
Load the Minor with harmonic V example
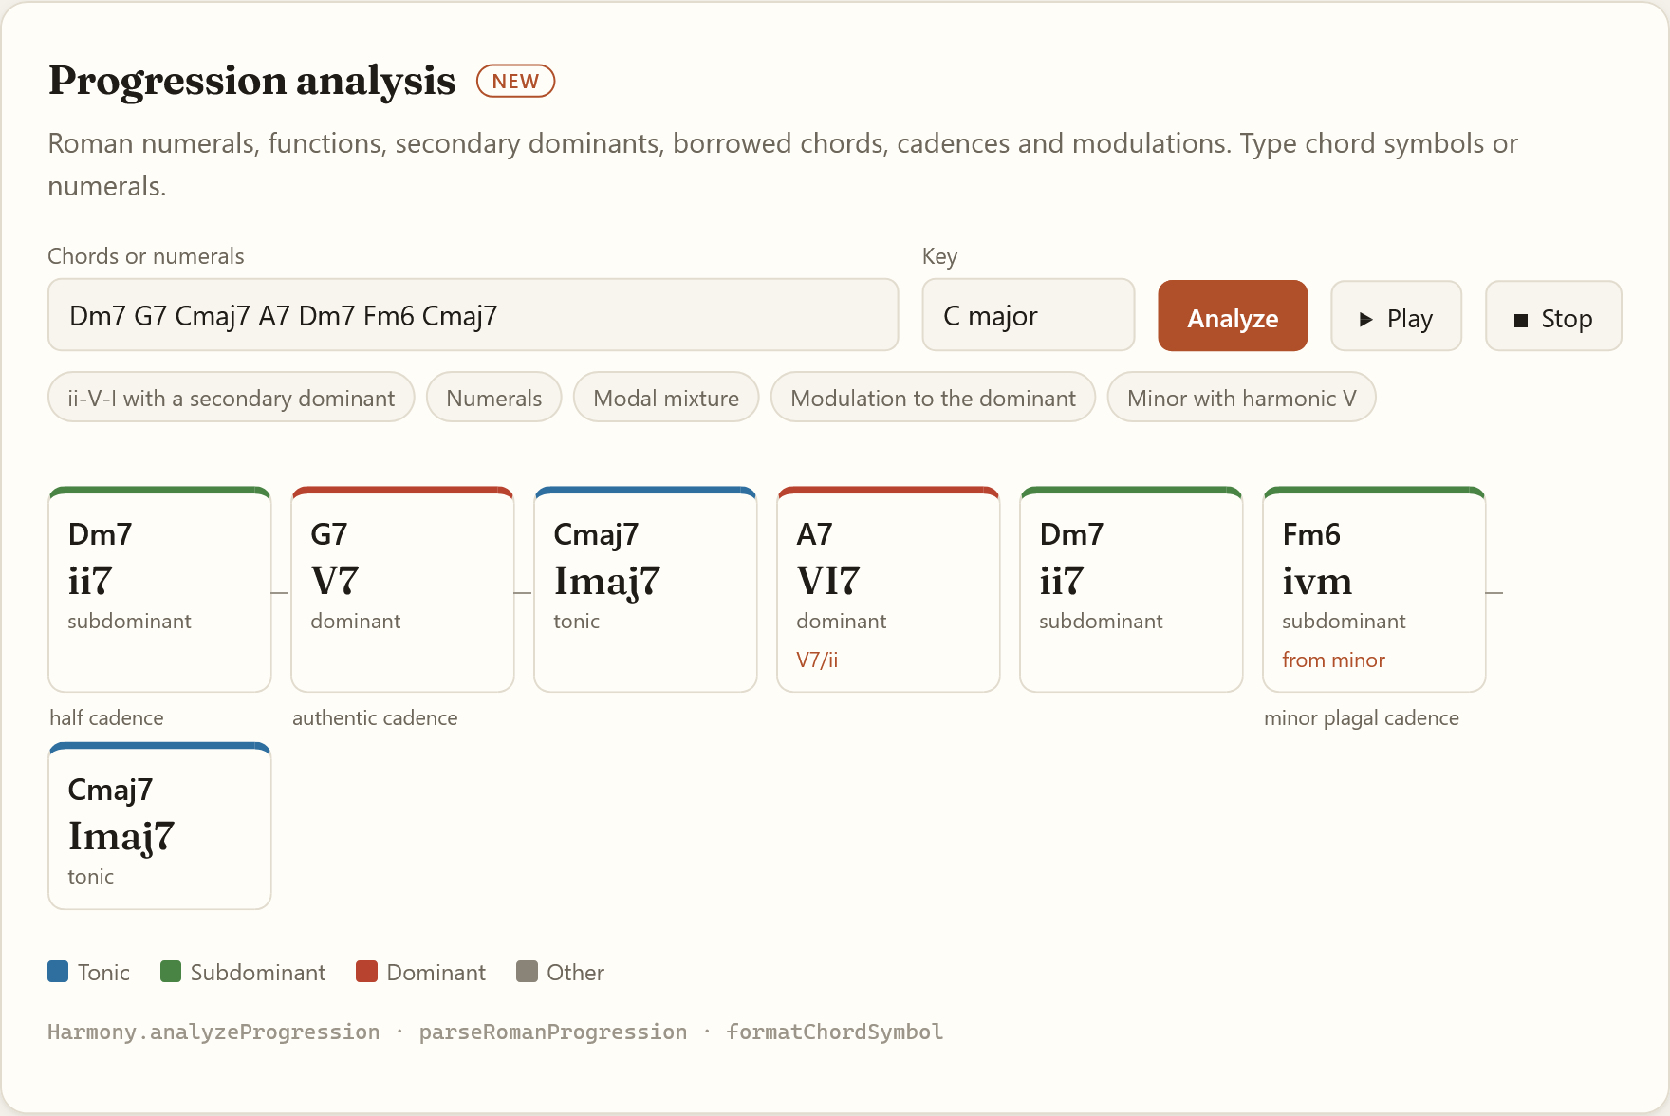[1242, 397]
